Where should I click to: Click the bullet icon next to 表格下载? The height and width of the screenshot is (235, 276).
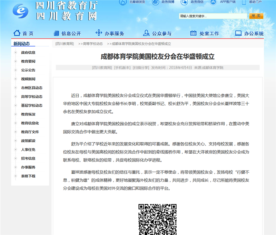tap(16, 176)
